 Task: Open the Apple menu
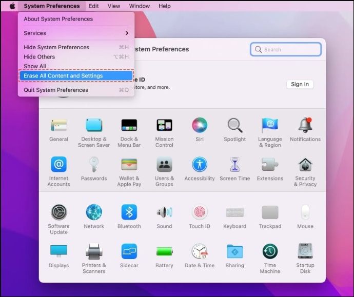tap(12, 6)
